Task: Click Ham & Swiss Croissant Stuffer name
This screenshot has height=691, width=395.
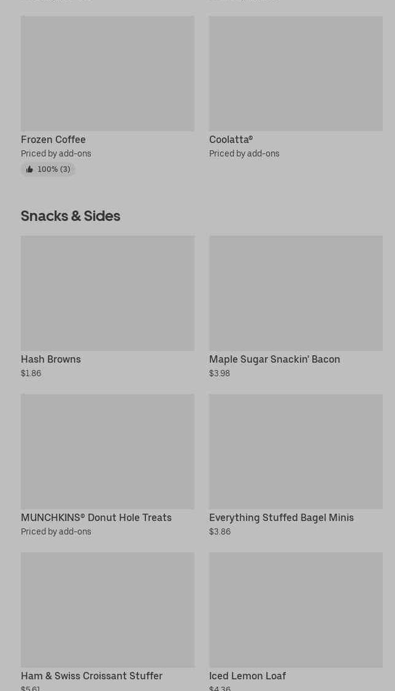Action: click(x=91, y=676)
